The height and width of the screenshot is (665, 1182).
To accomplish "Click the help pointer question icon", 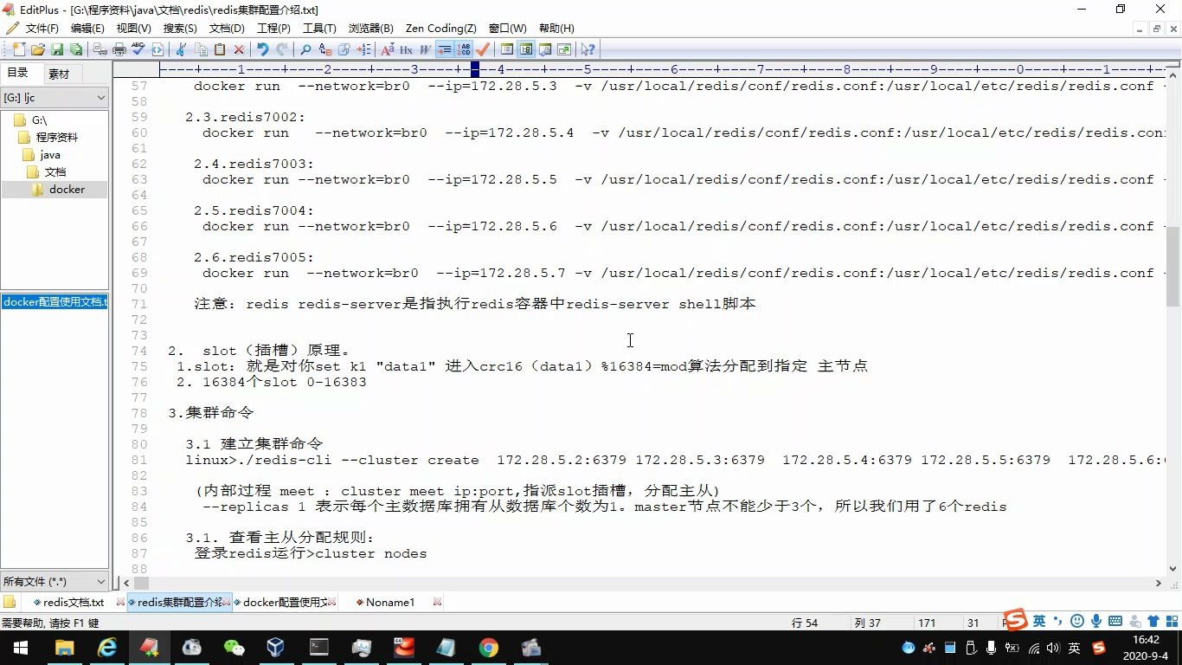I will pos(588,49).
